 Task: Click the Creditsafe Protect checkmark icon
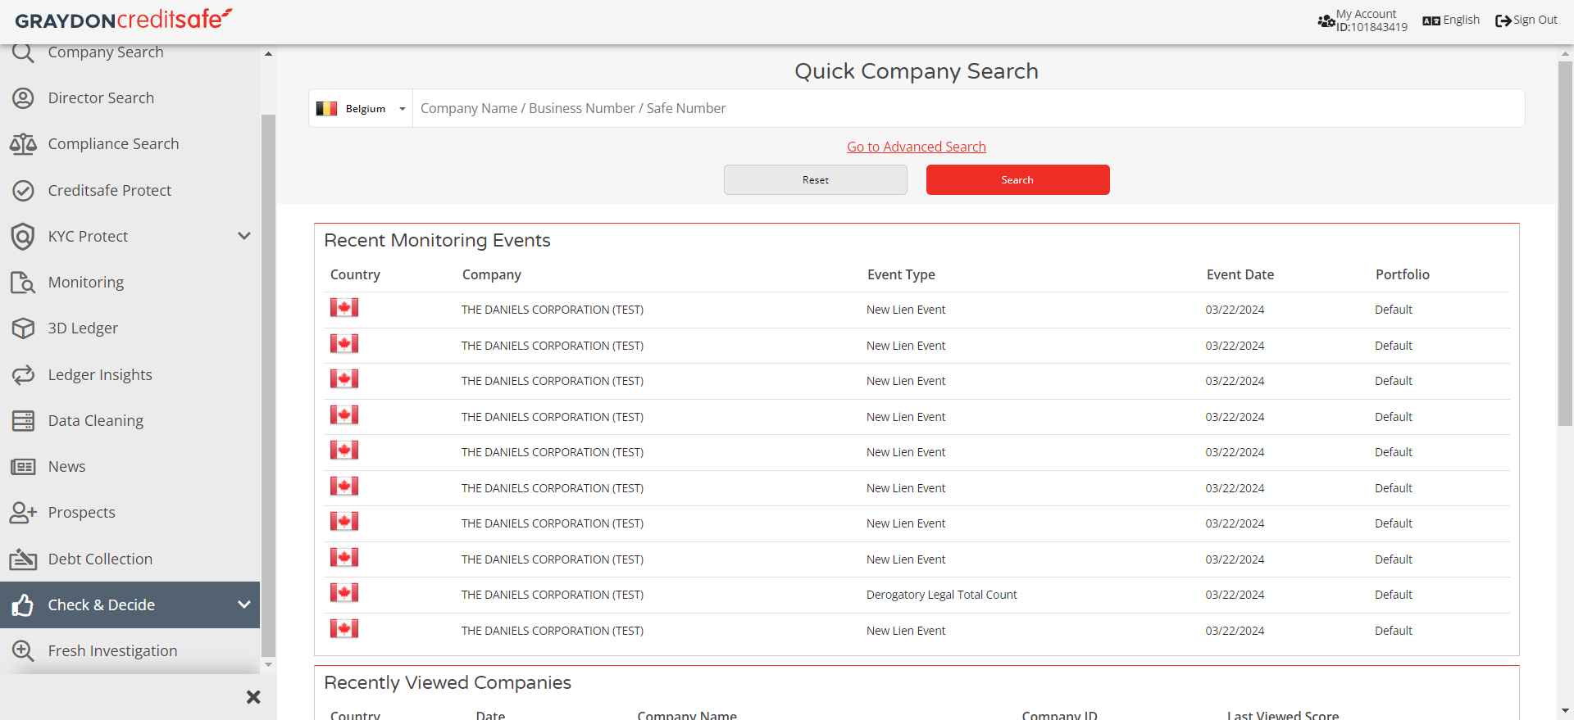[23, 191]
